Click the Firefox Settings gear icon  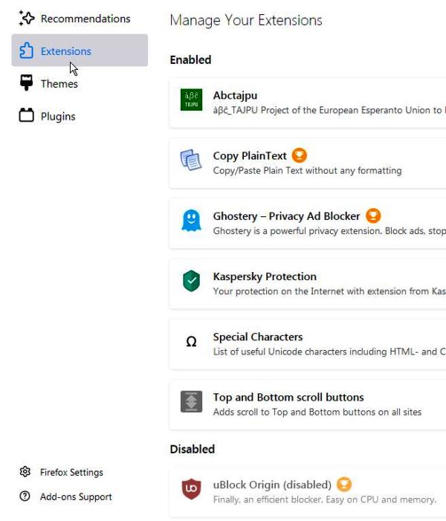tap(25, 472)
